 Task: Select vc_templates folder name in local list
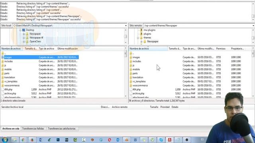(11, 81)
